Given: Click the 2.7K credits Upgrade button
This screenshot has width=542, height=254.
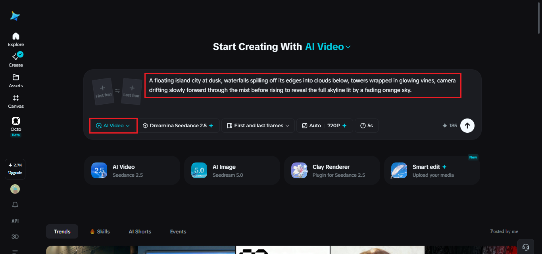Looking at the screenshot, I should 15,169.
